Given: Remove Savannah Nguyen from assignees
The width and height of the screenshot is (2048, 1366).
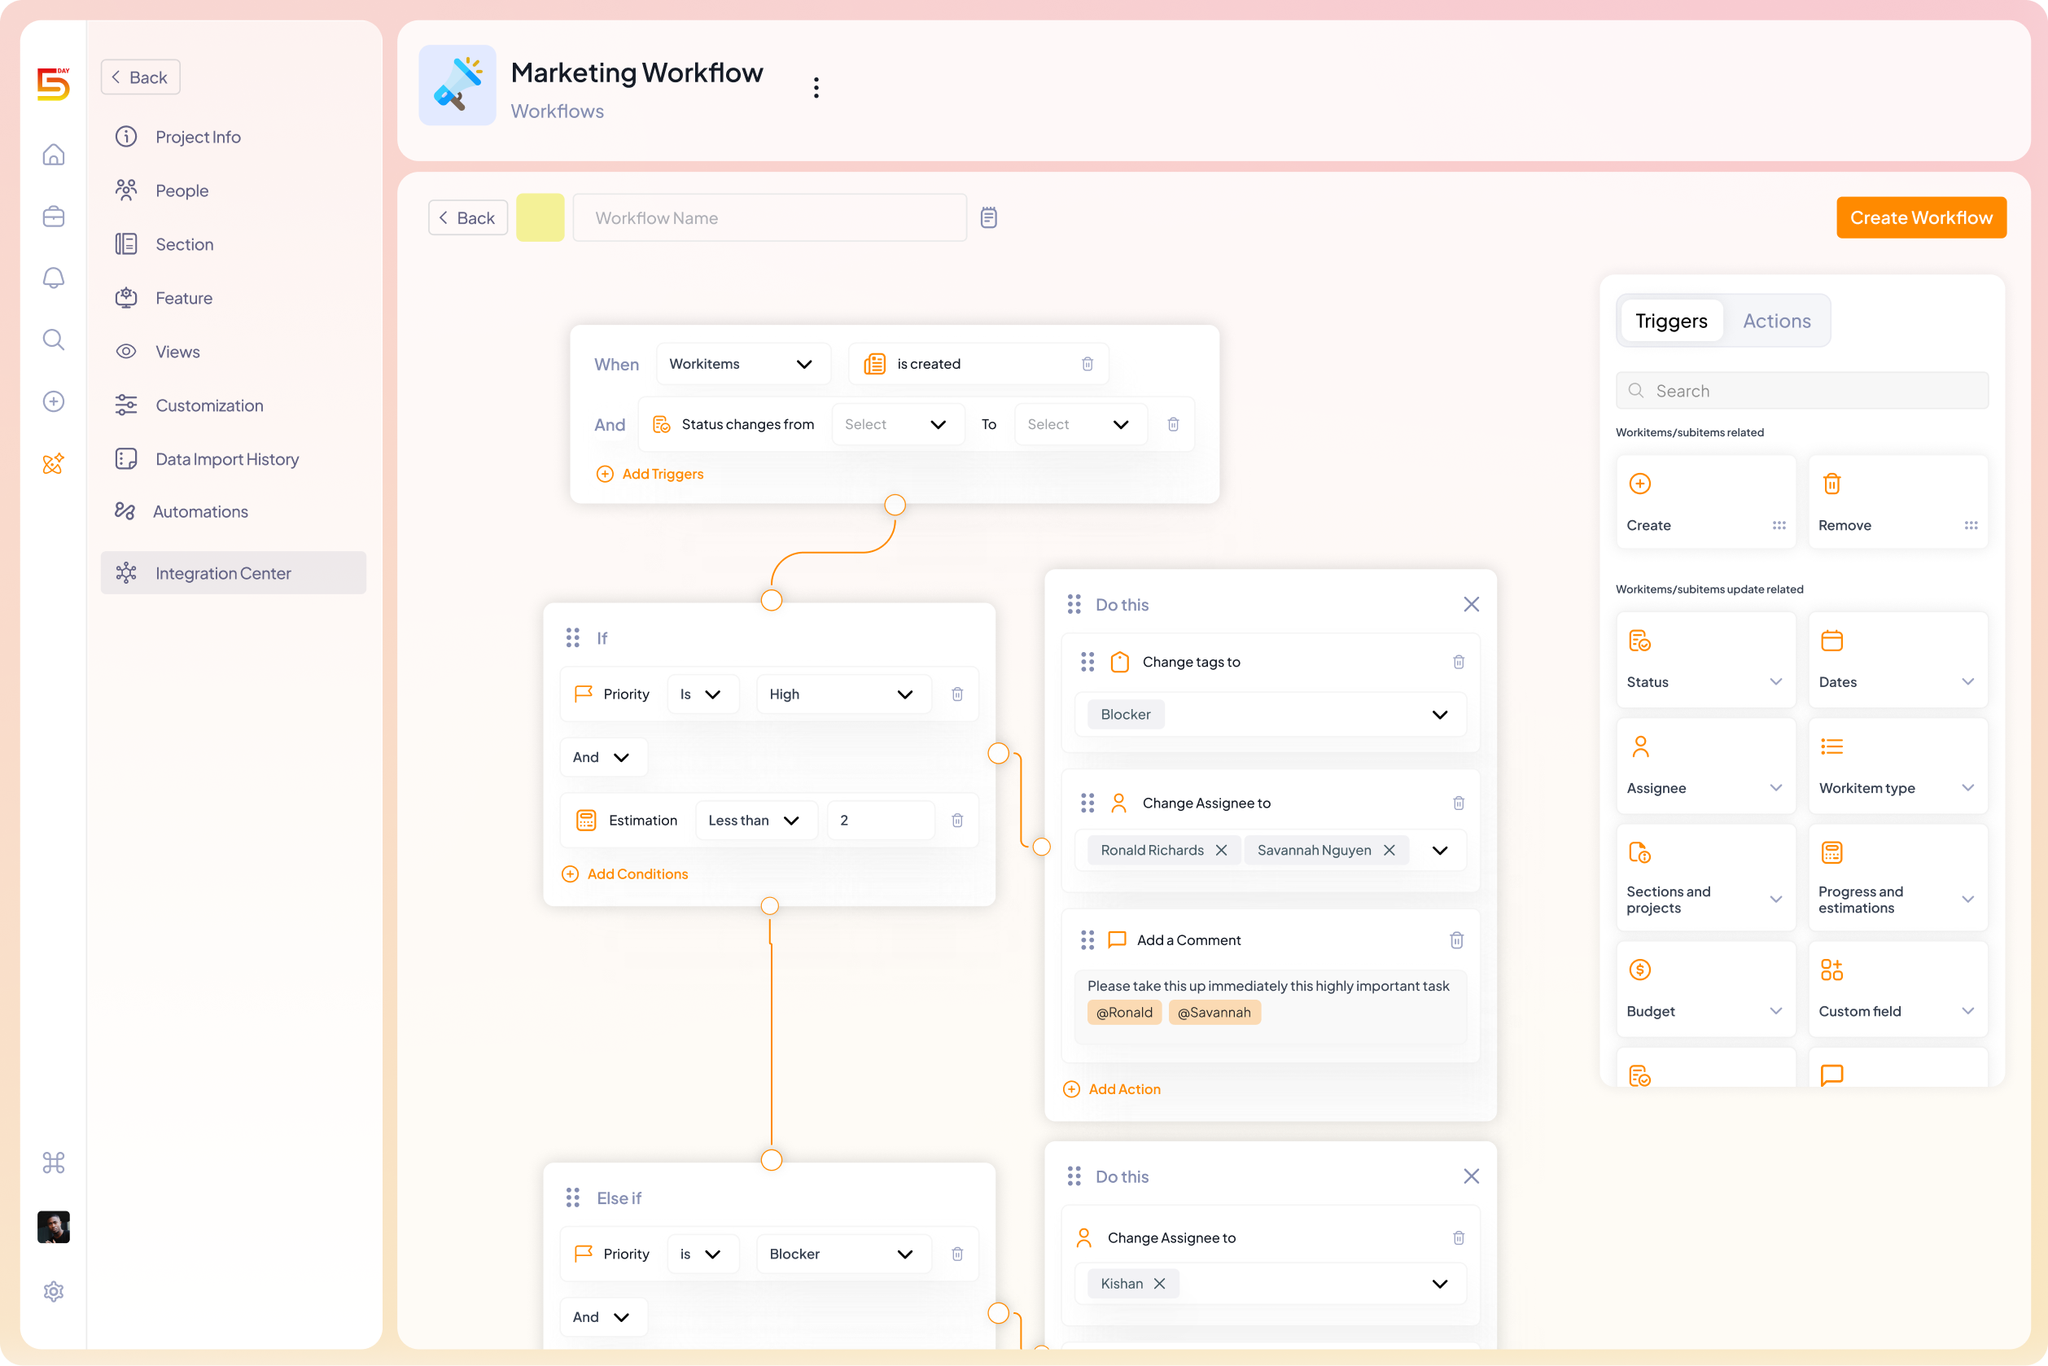Looking at the screenshot, I should pyautogui.click(x=1389, y=850).
